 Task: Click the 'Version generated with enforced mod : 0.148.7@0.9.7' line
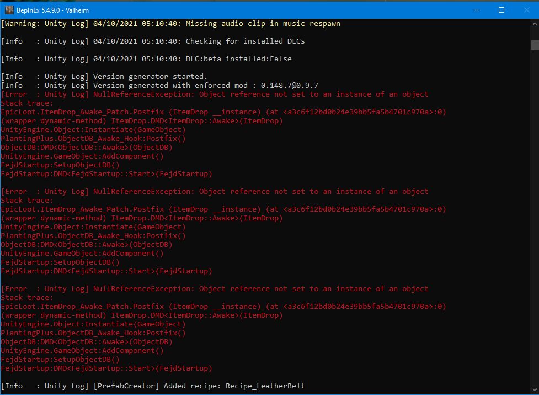(x=159, y=85)
